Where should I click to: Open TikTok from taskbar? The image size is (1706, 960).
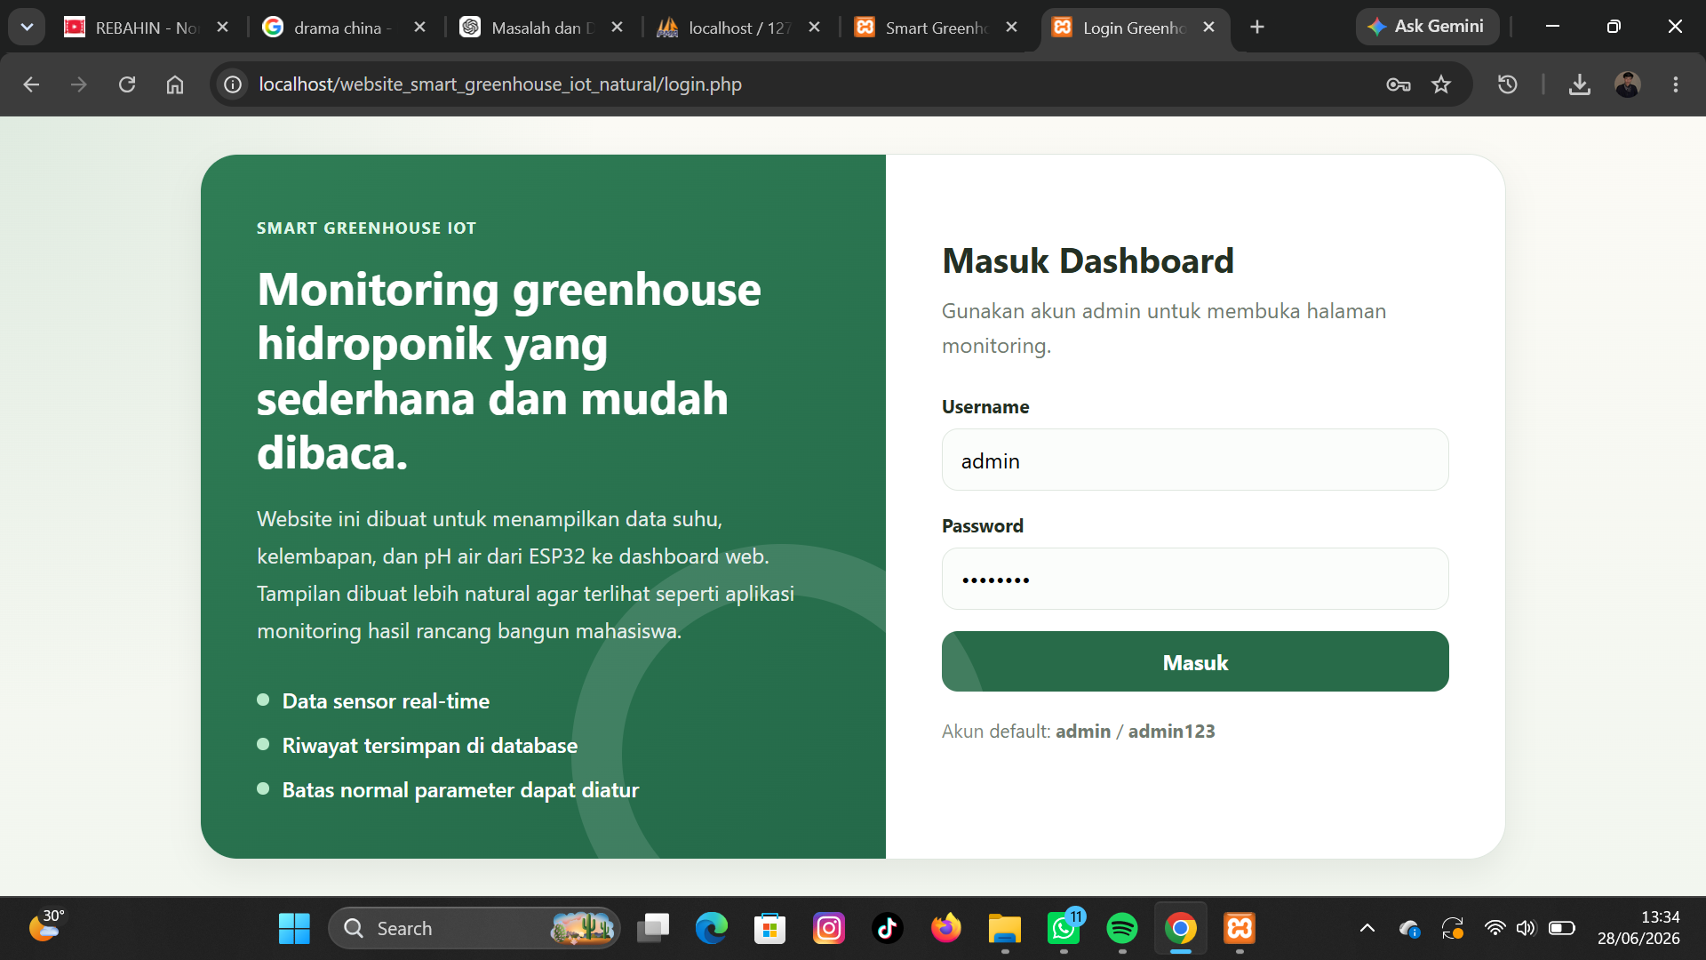coord(888,928)
